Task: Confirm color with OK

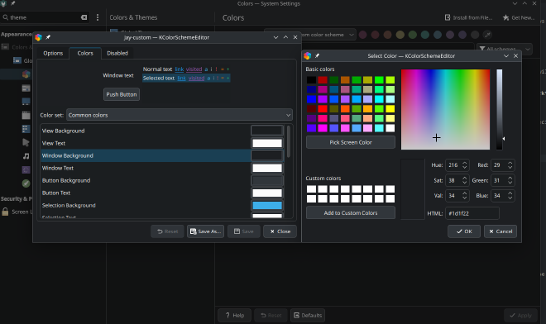Action: point(464,231)
